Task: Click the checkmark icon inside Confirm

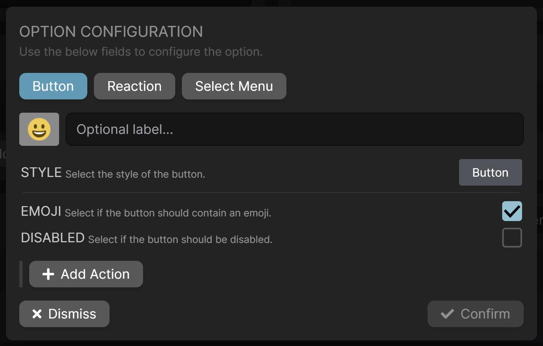Action: (x=447, y=314)
